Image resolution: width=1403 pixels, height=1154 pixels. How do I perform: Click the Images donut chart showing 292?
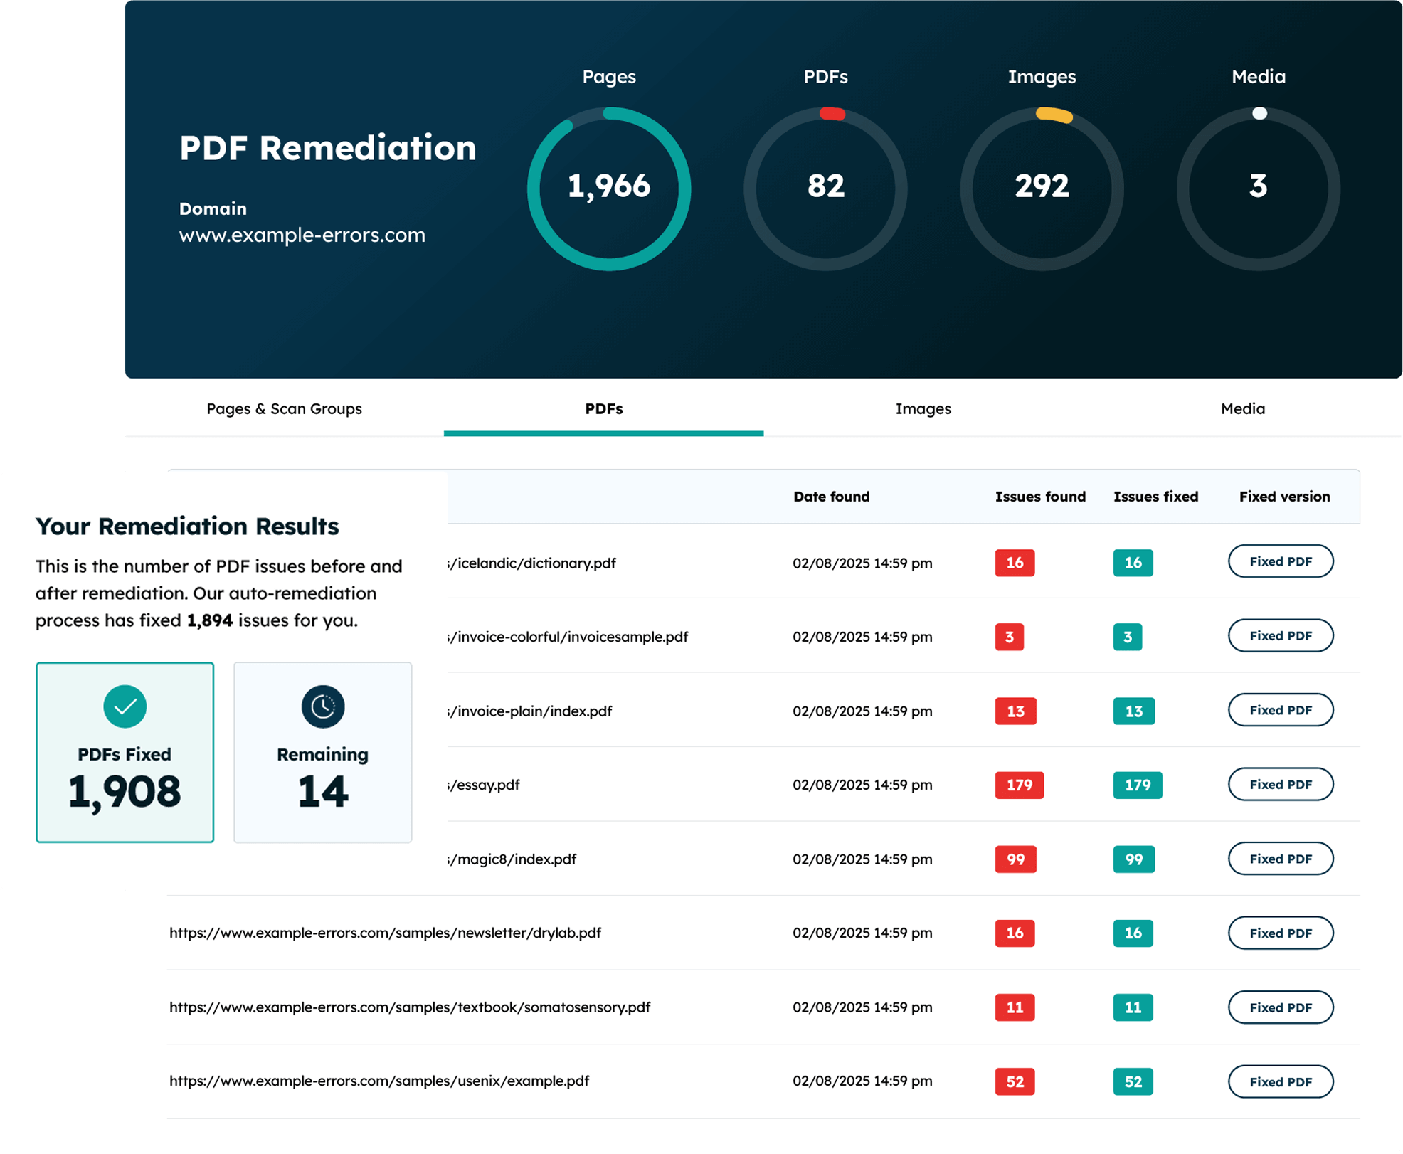1042,187
